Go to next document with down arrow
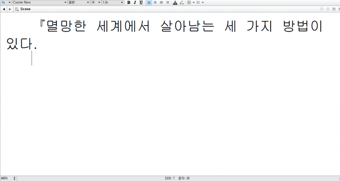Screen dimensions: 340x181 [x=328, y=9]
